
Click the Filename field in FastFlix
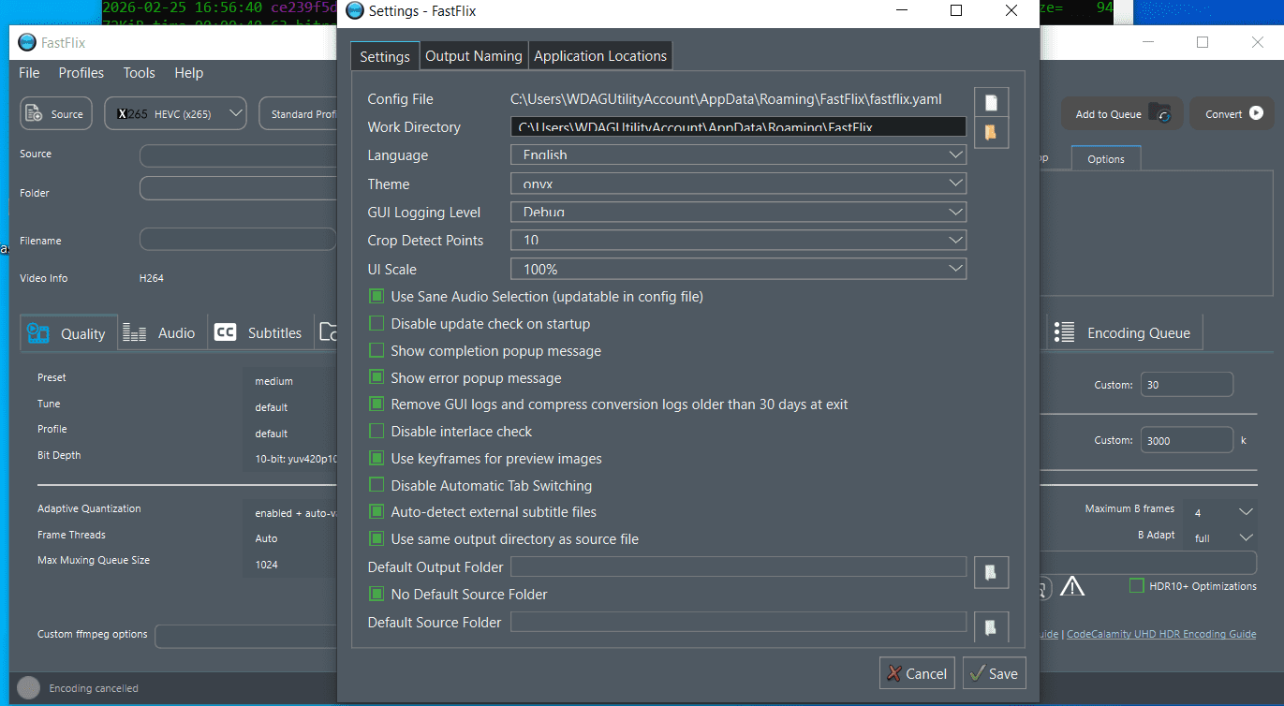point(238,240)
